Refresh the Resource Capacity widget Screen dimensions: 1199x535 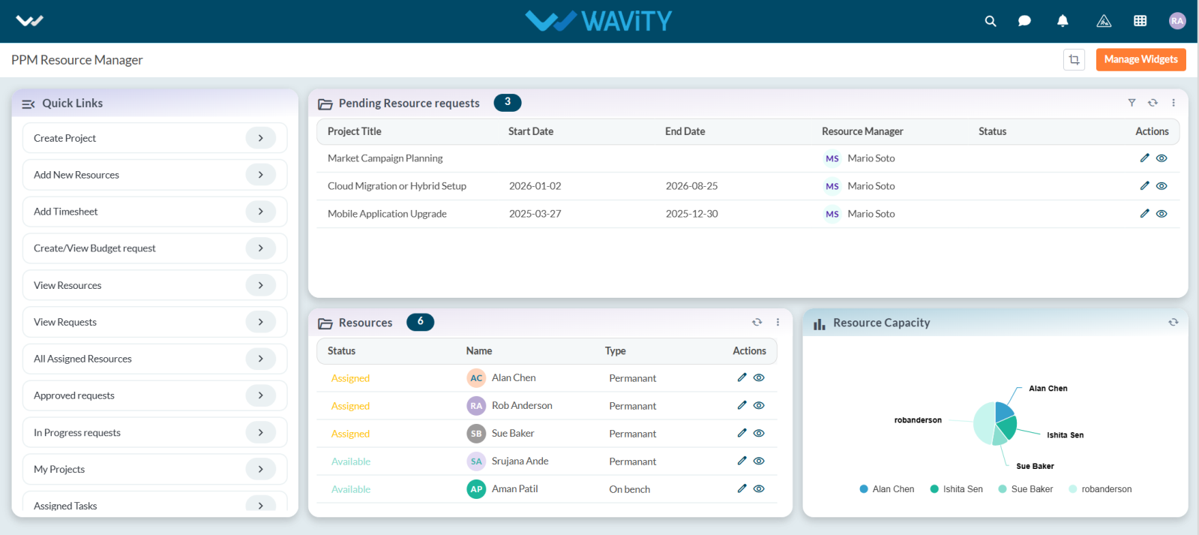(x=1173, y=322)
